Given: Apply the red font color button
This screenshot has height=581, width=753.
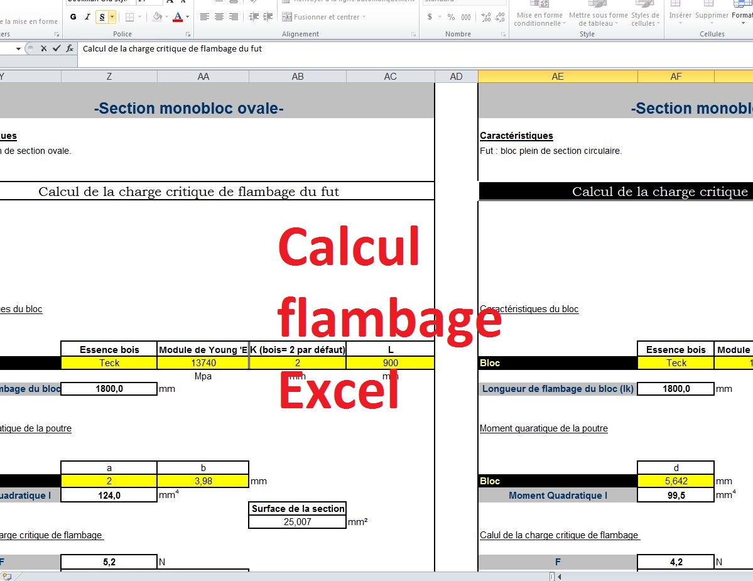Looking at the screenshot, I should [x=178, y=17].
